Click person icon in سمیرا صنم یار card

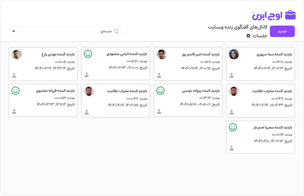pos(231,148)
